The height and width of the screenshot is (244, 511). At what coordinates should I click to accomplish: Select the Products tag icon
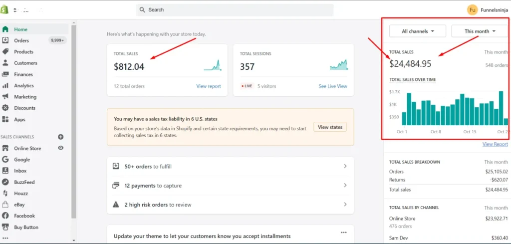pyautogui.click(x=5, y=52)
